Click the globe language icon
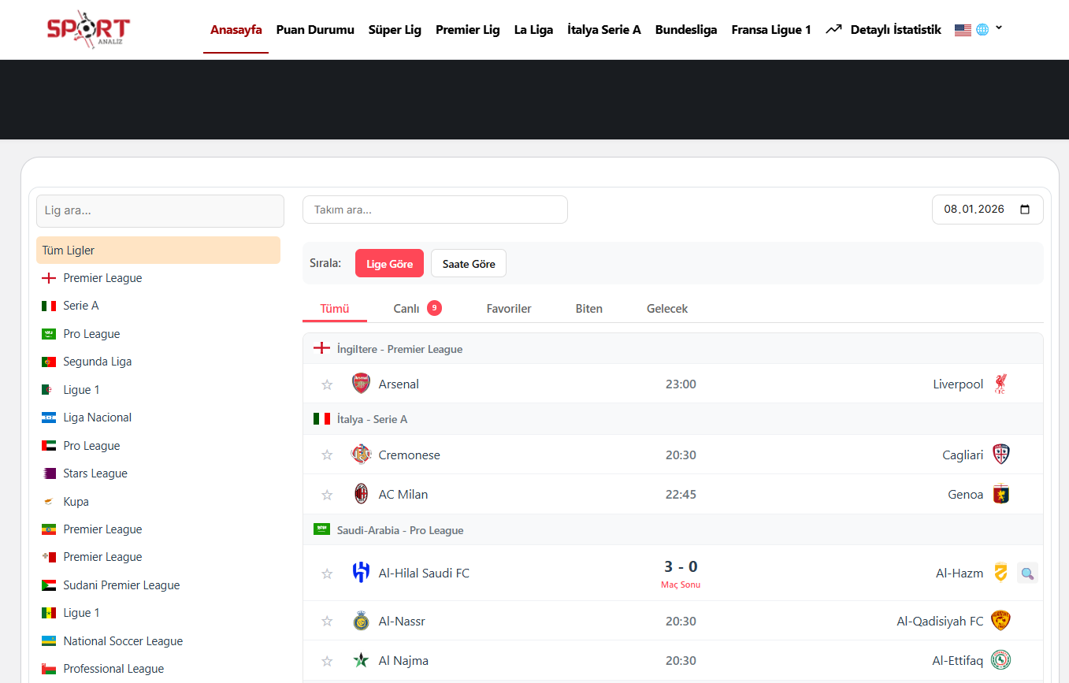This screenshot has width=1069, height=683. pos(982,29)
